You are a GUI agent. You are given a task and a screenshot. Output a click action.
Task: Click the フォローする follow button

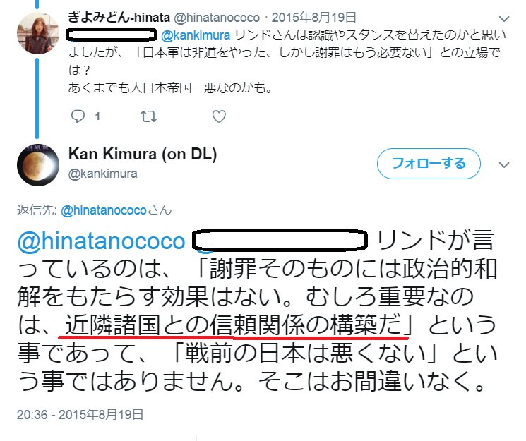coord(429,164)
